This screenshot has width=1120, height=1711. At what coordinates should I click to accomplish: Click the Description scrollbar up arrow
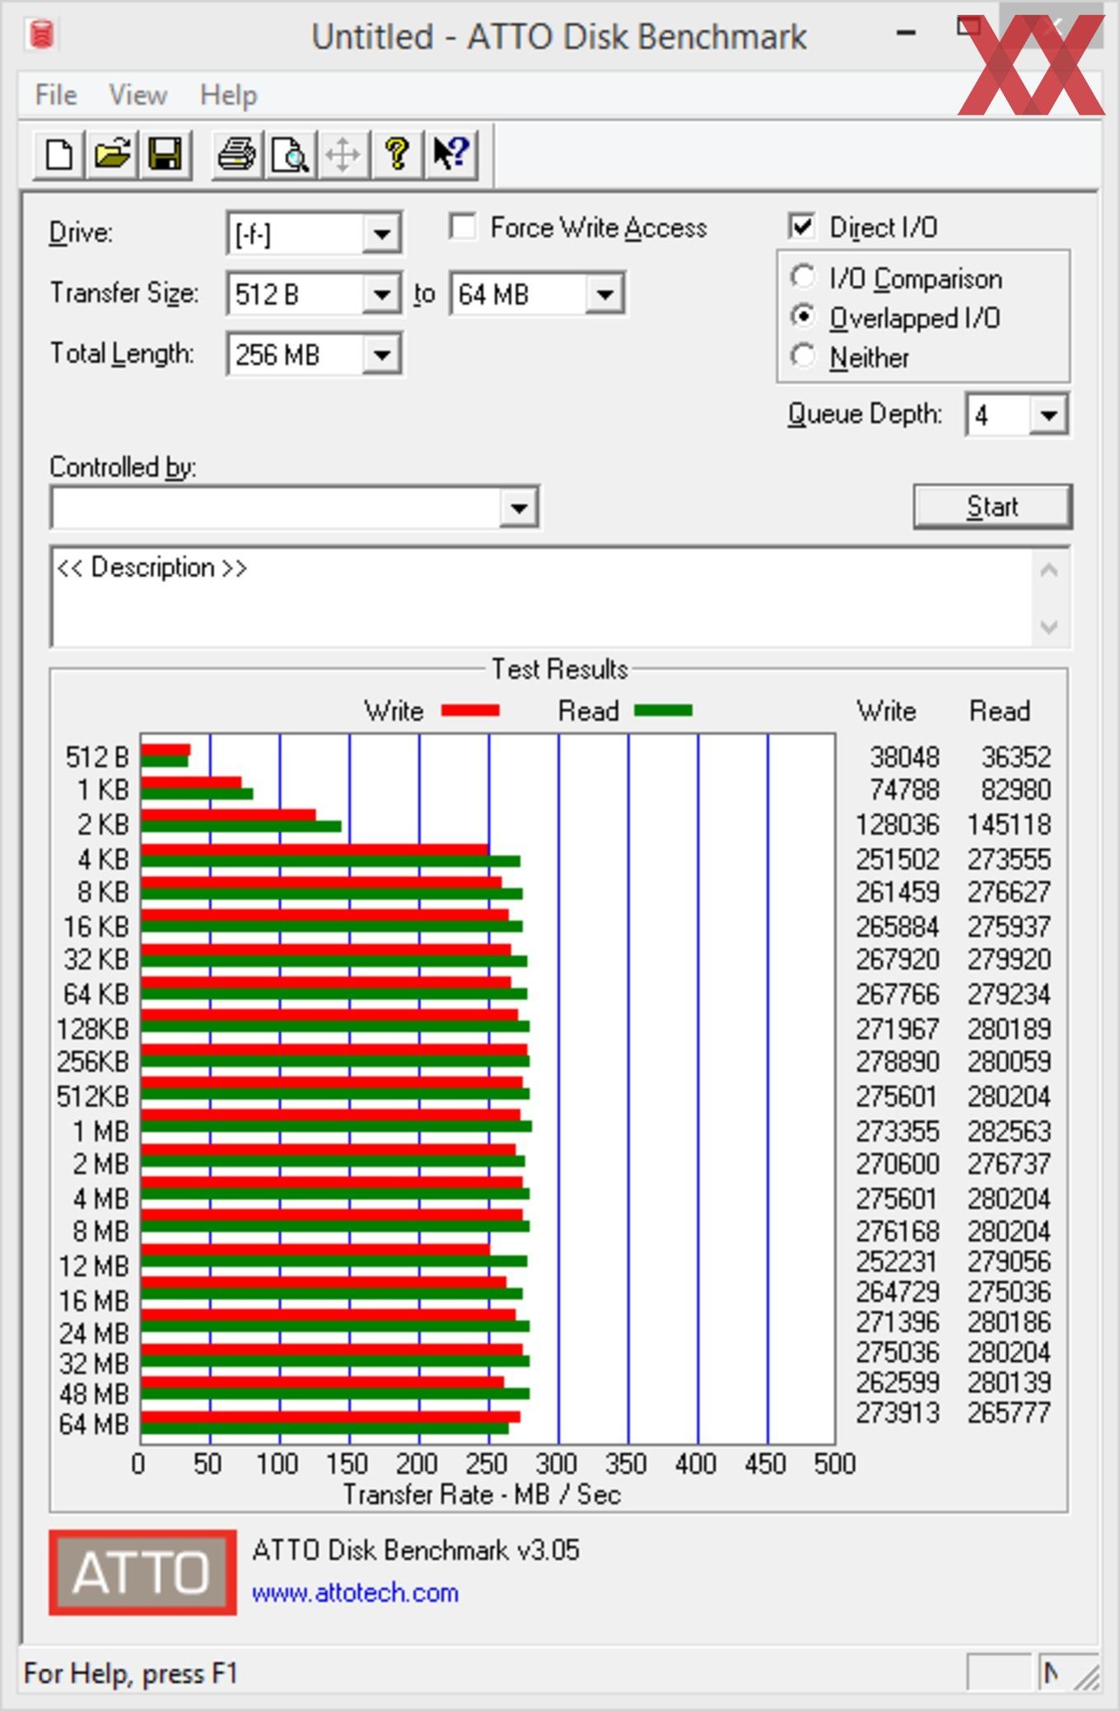click(1049, 570)
